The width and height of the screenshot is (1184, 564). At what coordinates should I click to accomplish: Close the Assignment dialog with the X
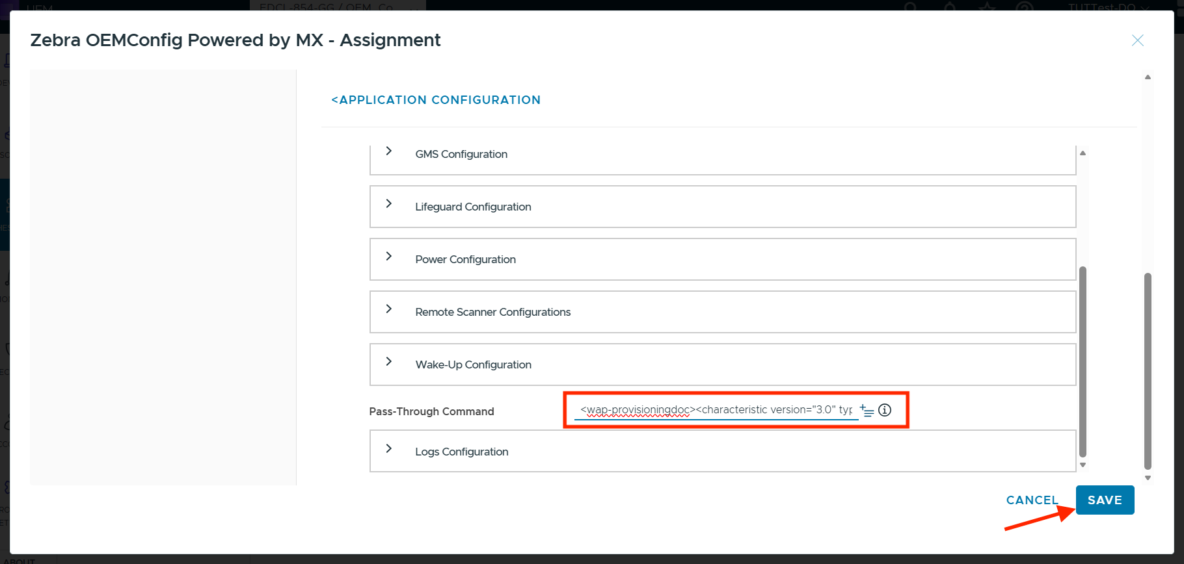click(1137, 40)
